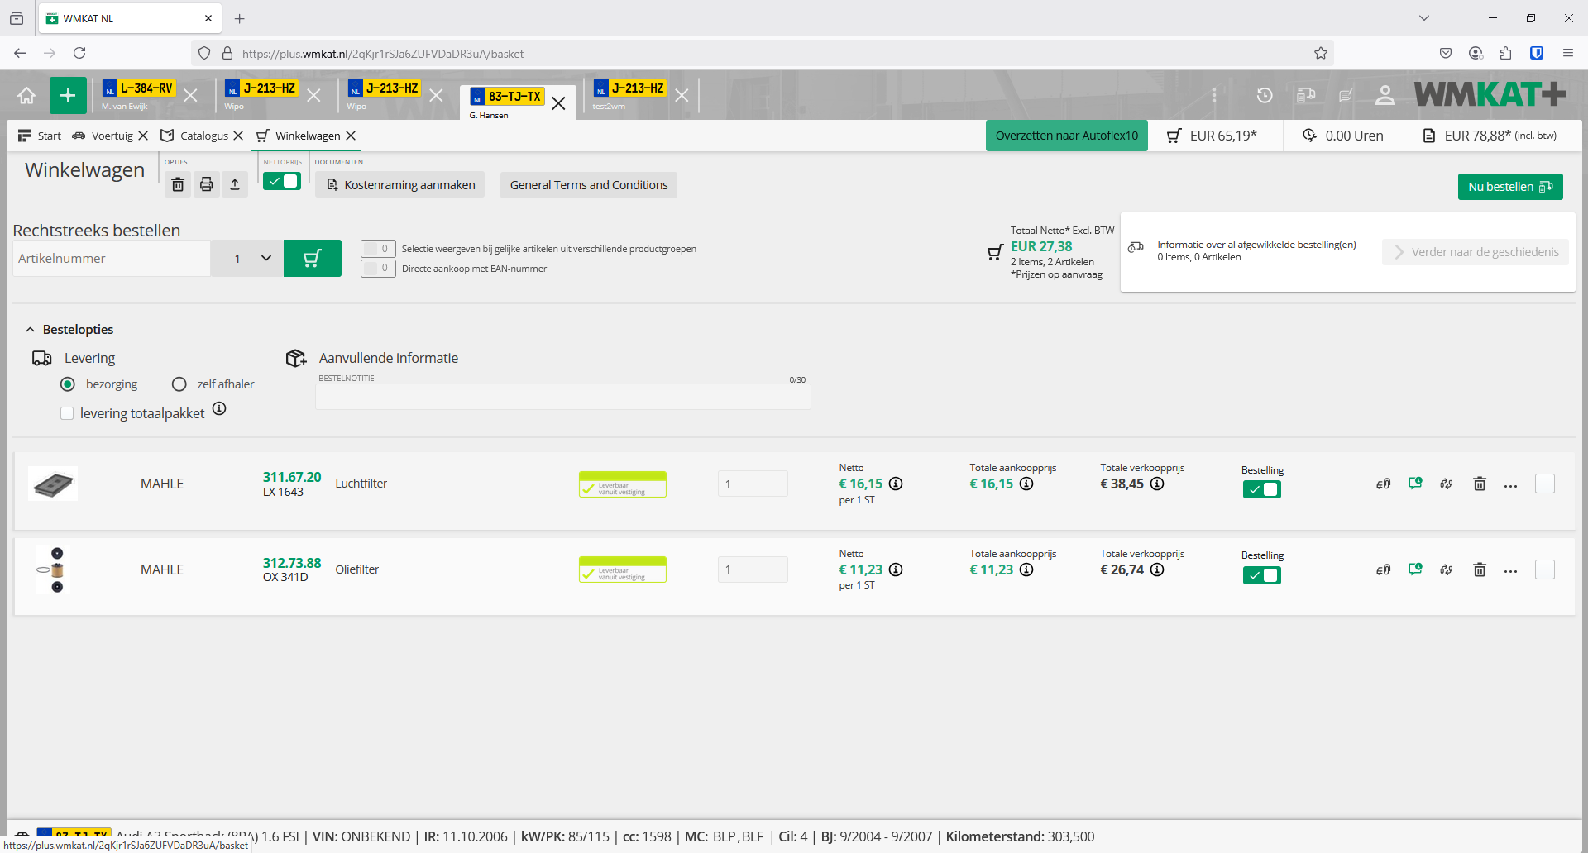Select the zelf afhaler radio option
Viewport: 1588px width, 853px height.
click(179, 384)
